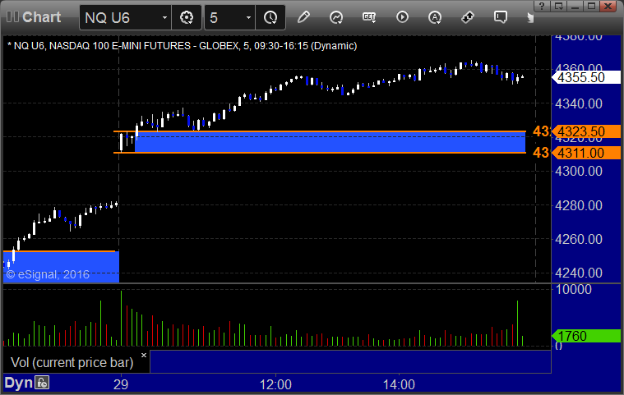Click the 29 date axis label
Screen dimensions: 624x395
pos(121,384)
